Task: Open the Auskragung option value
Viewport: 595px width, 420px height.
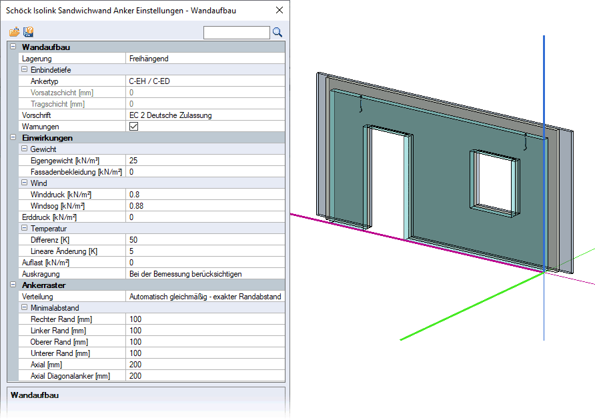Action: (x=205, y=274)
